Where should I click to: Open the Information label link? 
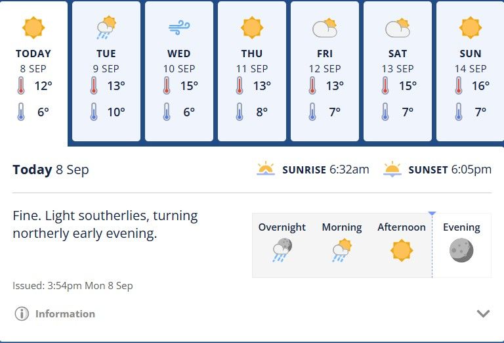point(65,313)
